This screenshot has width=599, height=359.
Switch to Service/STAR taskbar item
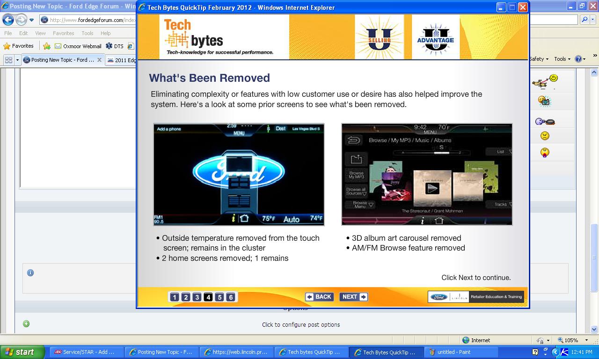(x=87, y=352)
